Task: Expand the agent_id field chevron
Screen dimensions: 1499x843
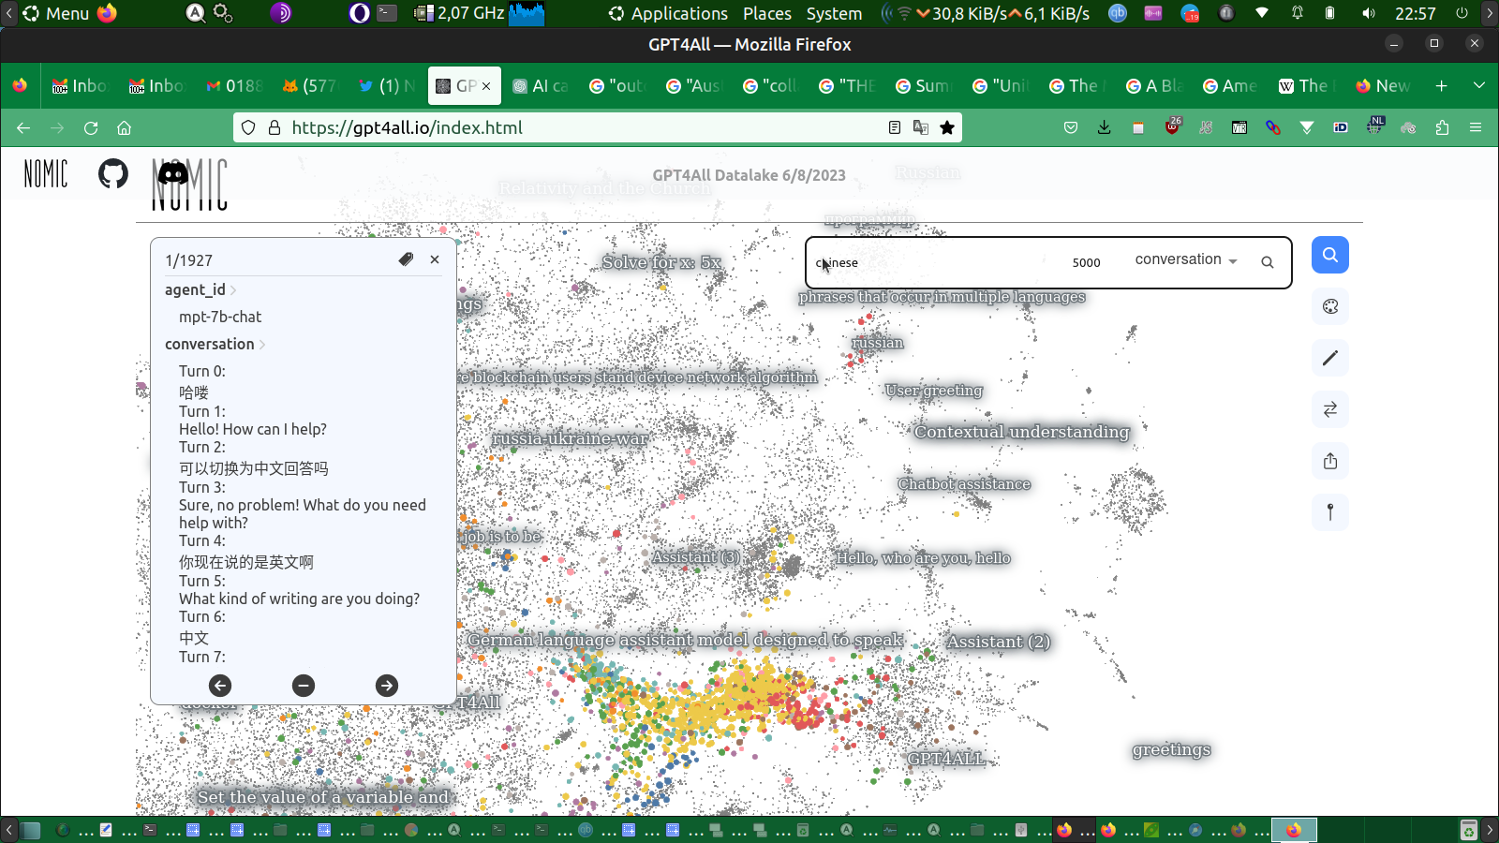Action: pos(233,290)
